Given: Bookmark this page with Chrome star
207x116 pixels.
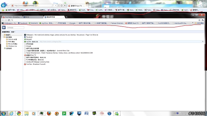Looking at the screenshot, I should pyautogui.click(x=199, y=20).
